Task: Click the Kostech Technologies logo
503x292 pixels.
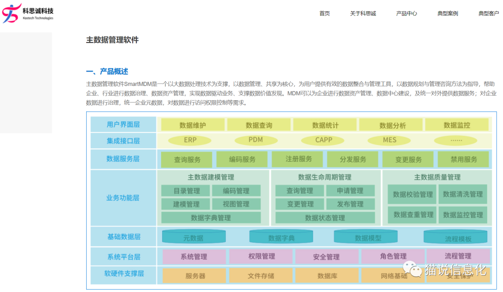Action: pos(28,13)
